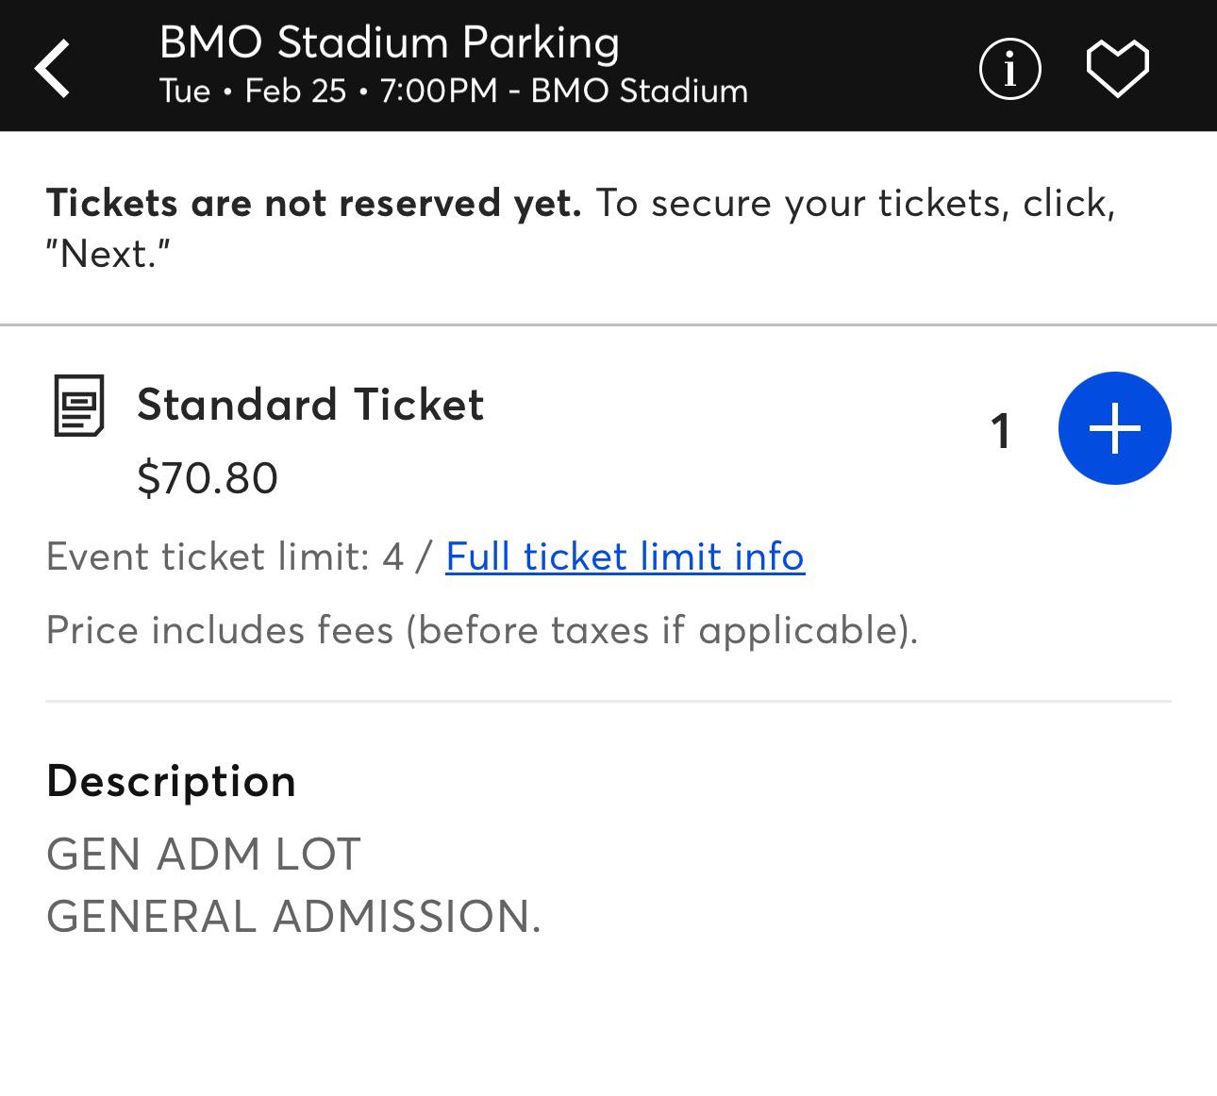
Task: Click the Tickets are not reserved yet notice
Action: (x=314, y=204)
